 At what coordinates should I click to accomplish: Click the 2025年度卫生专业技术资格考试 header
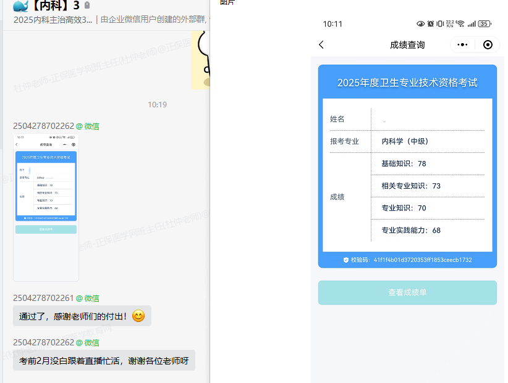click(x=407, y=83)
